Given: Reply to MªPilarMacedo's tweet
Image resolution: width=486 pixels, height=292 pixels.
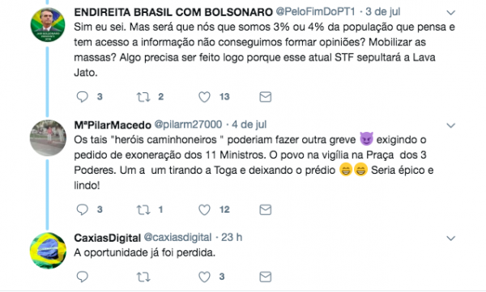Looking at the screenshot, I should 82,209.
